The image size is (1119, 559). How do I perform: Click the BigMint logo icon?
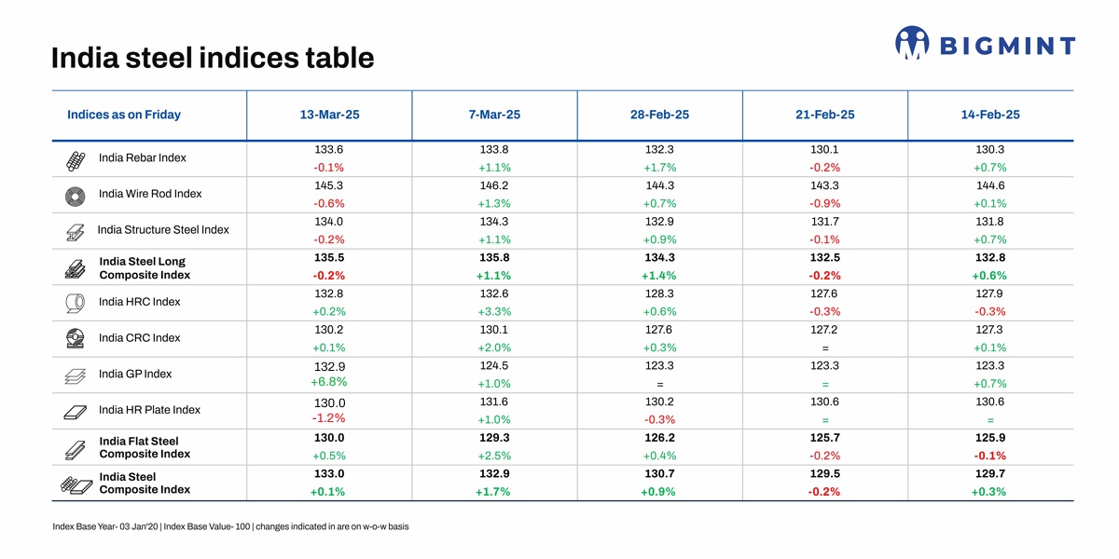pos(912,43)
